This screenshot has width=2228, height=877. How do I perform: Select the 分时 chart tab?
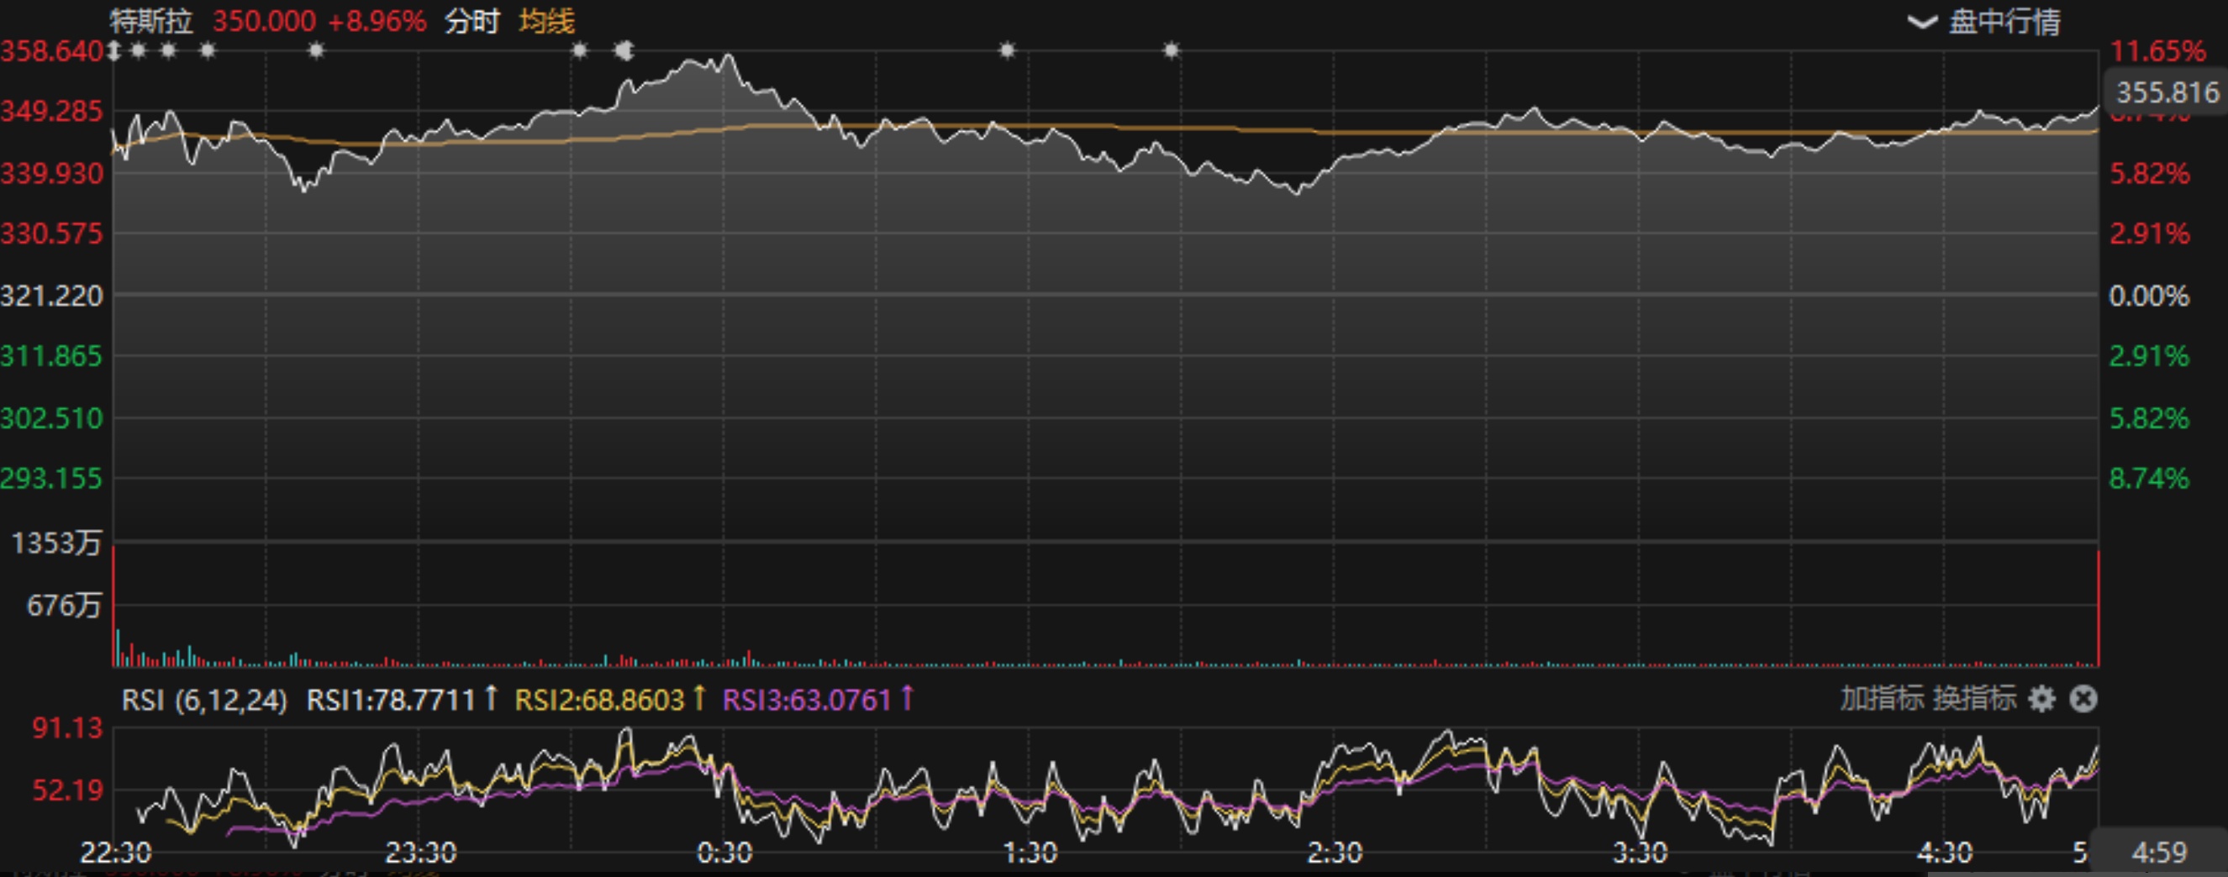pyautogui.click(x=472, y=21)
